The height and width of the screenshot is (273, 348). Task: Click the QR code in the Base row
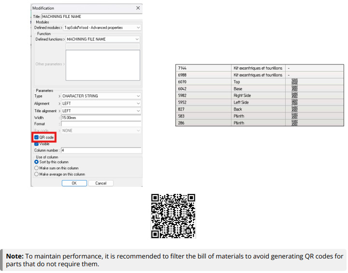click(294, 89)
